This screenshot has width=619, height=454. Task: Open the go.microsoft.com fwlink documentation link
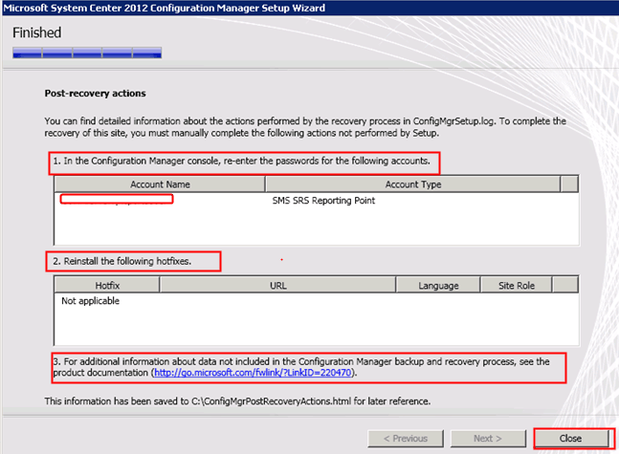click(253, 373)
